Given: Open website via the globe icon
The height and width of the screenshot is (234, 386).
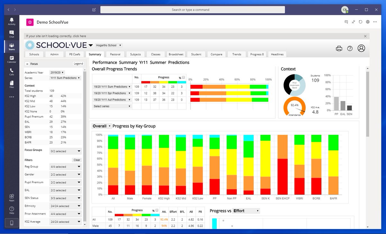Looking at the screenshot, I should point(368,22).
